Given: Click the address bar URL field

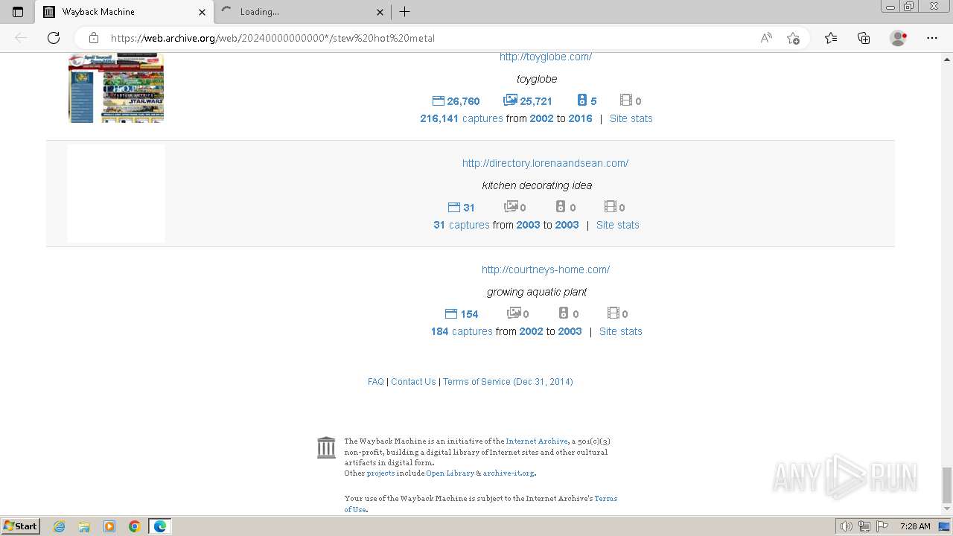Looking at the screenshot, I should coord(417,38).
